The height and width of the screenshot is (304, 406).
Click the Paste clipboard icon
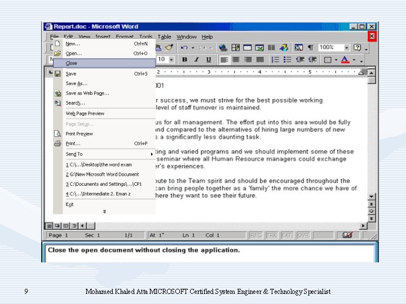(158, 47)
